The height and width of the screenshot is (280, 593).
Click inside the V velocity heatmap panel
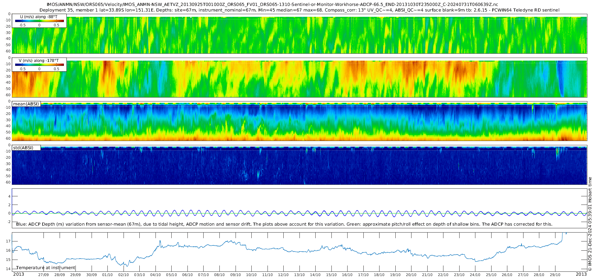point(299,79)
